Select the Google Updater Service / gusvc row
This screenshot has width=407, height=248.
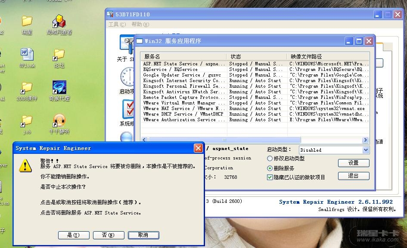(x=255, y=75)
